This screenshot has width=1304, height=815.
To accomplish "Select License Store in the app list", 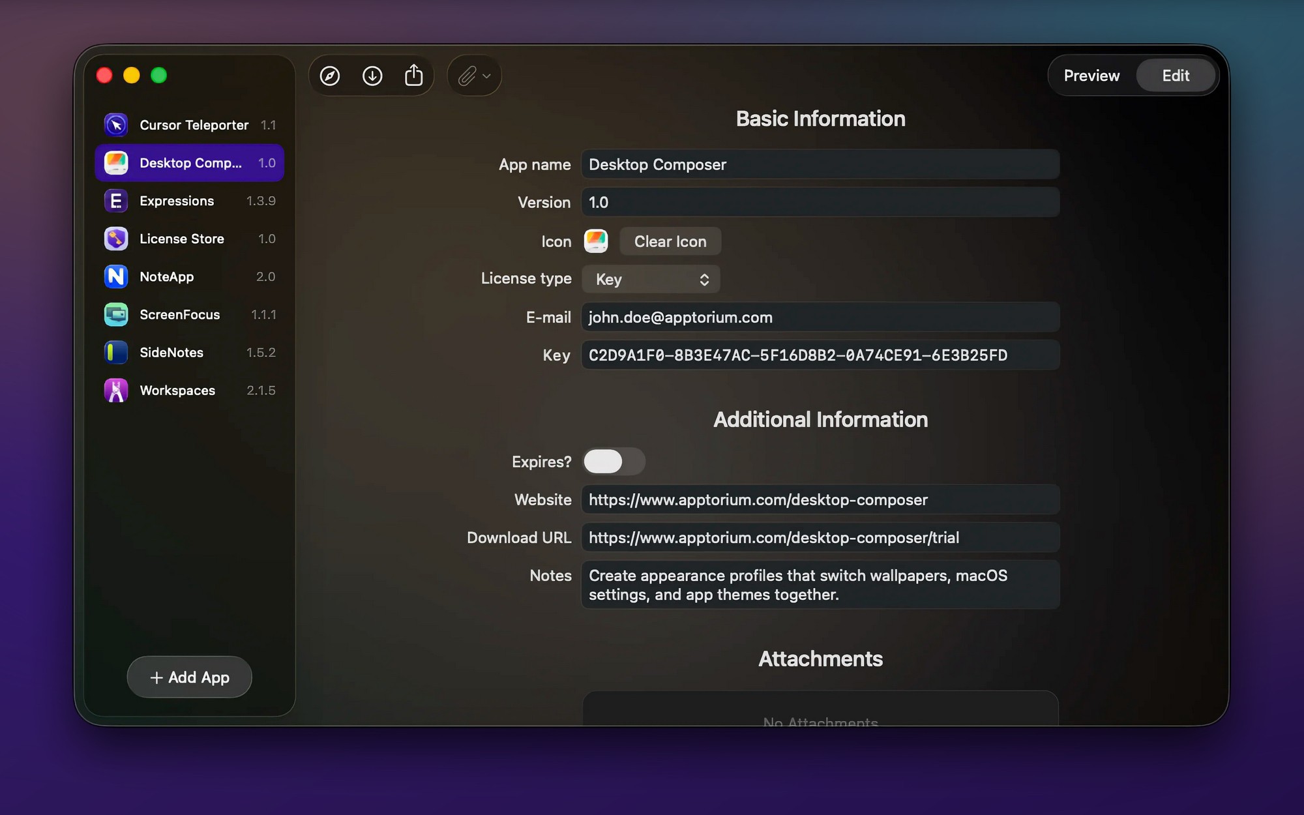I will (190, 239).
